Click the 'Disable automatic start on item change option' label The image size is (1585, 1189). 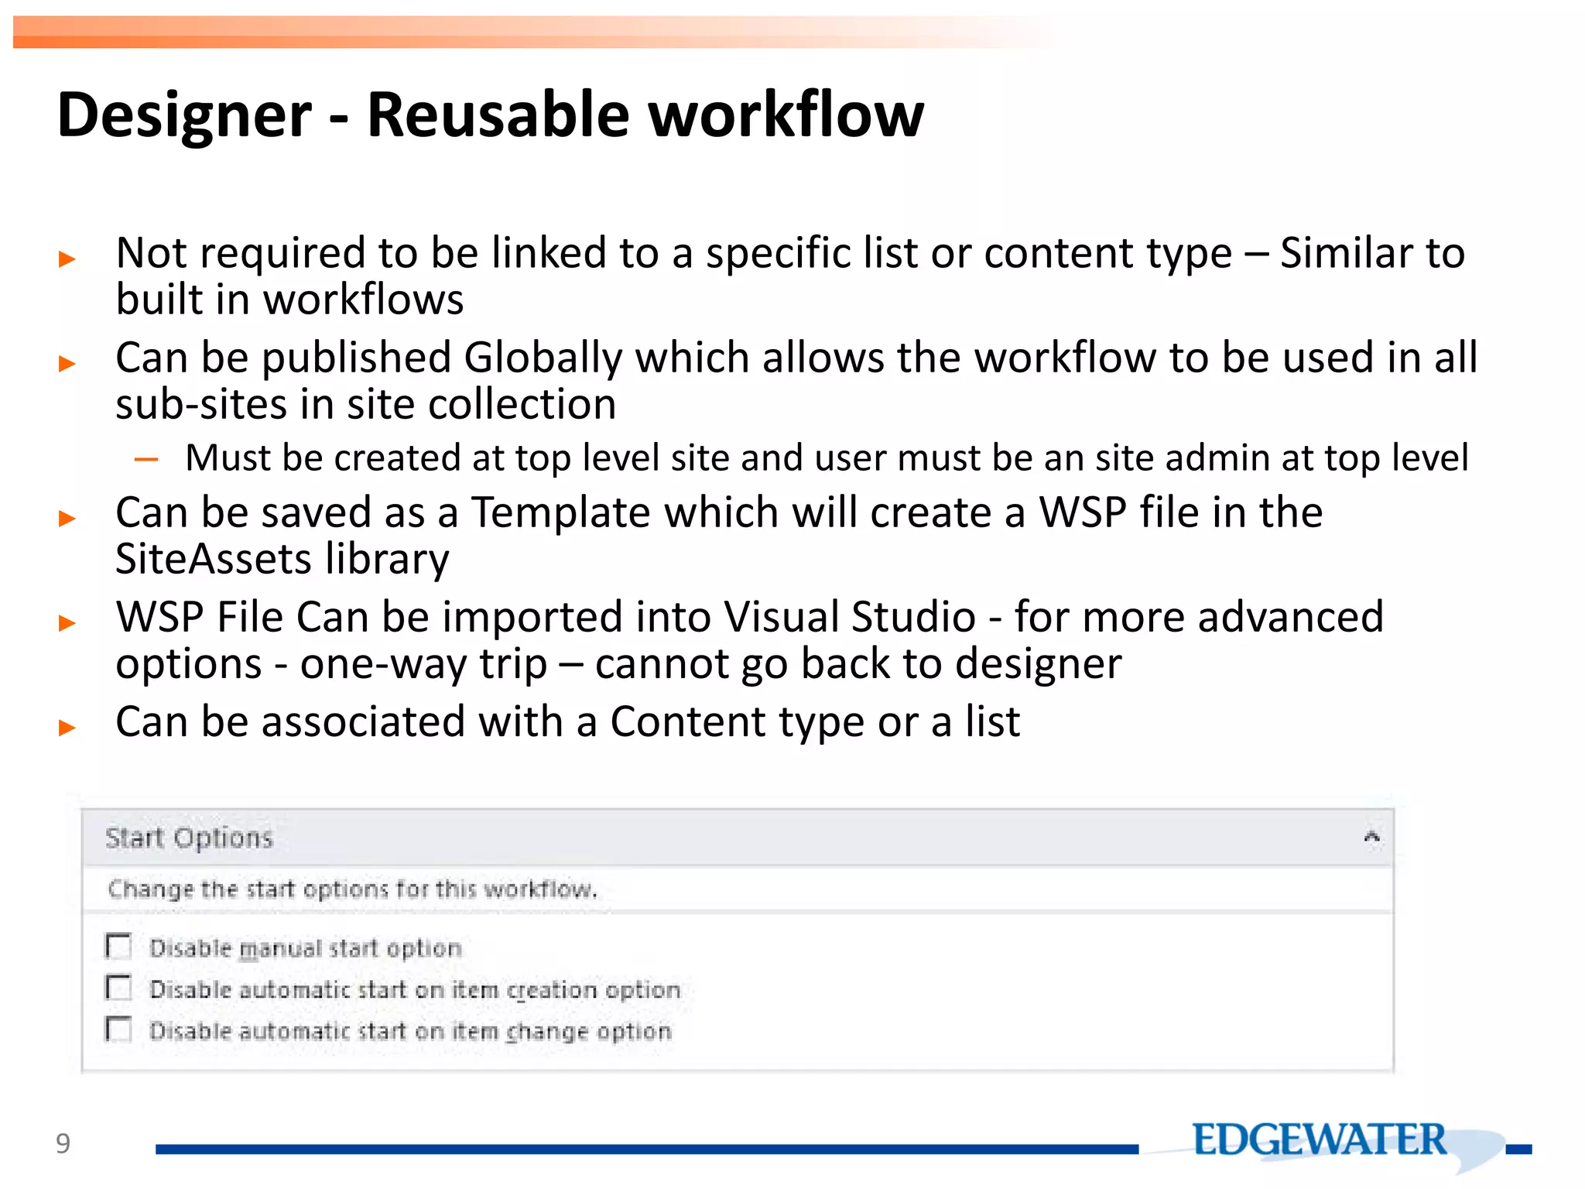click(411, 1031)
